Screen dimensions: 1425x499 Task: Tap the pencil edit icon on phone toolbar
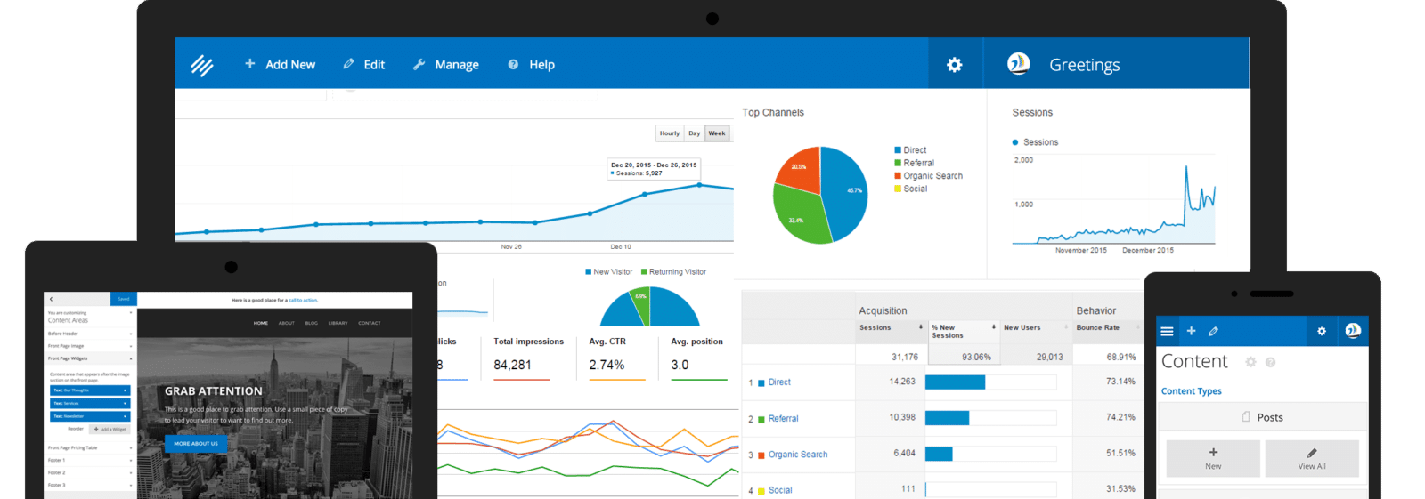point(1213,331)
